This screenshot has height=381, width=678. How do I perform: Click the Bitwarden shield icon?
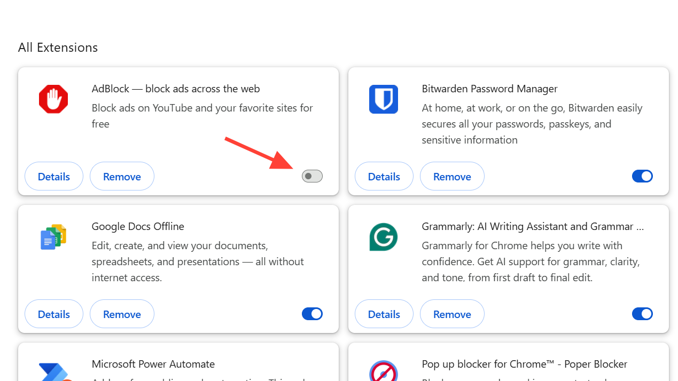coord(384,99)
